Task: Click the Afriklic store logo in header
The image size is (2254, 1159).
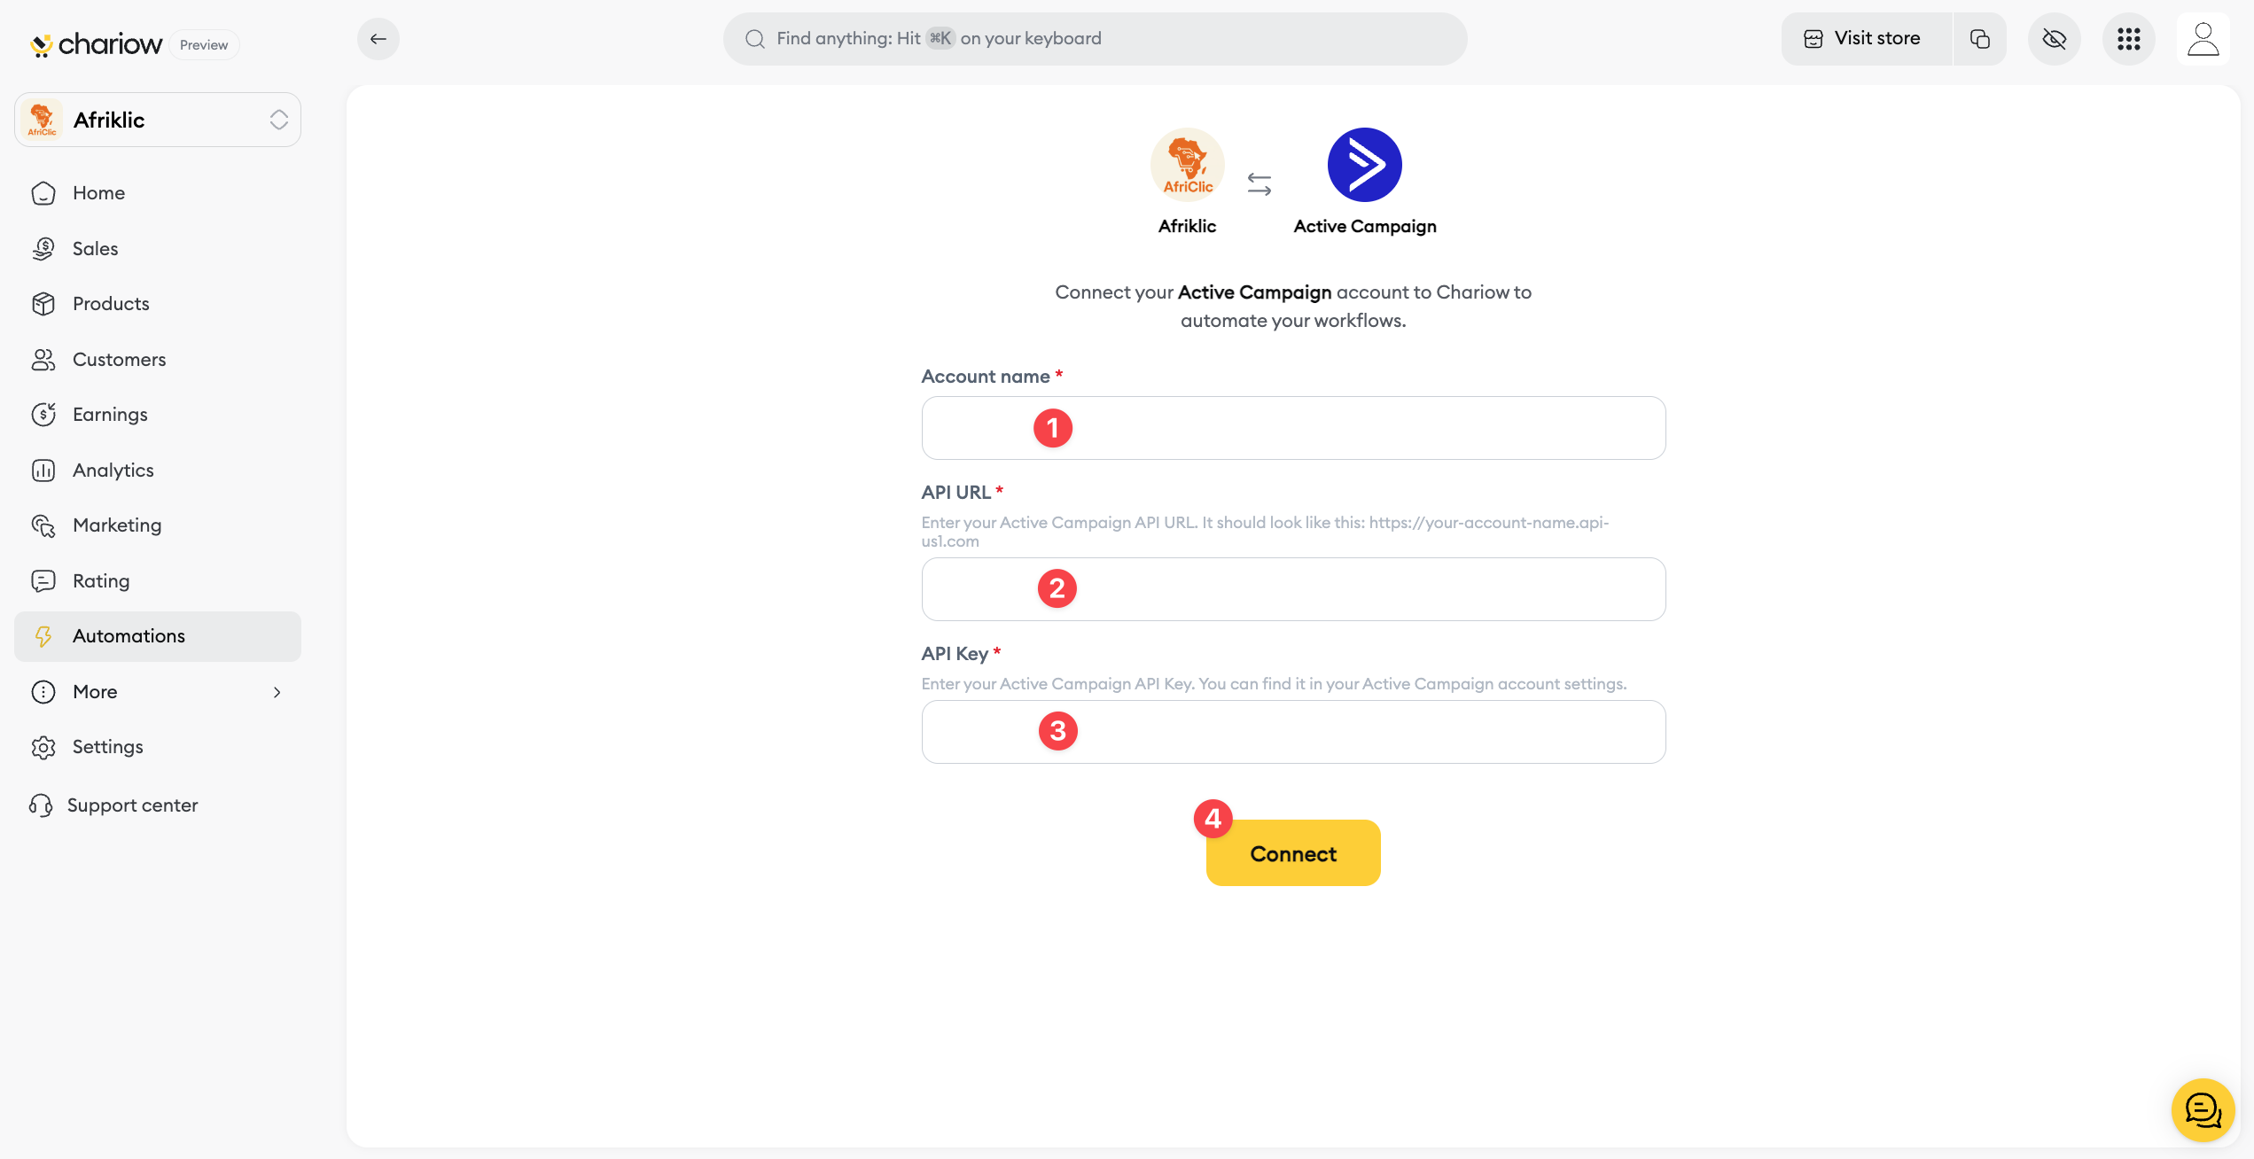Action: click(1187, 165)
